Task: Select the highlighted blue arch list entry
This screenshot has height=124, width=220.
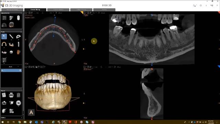Action: point(11,70)
